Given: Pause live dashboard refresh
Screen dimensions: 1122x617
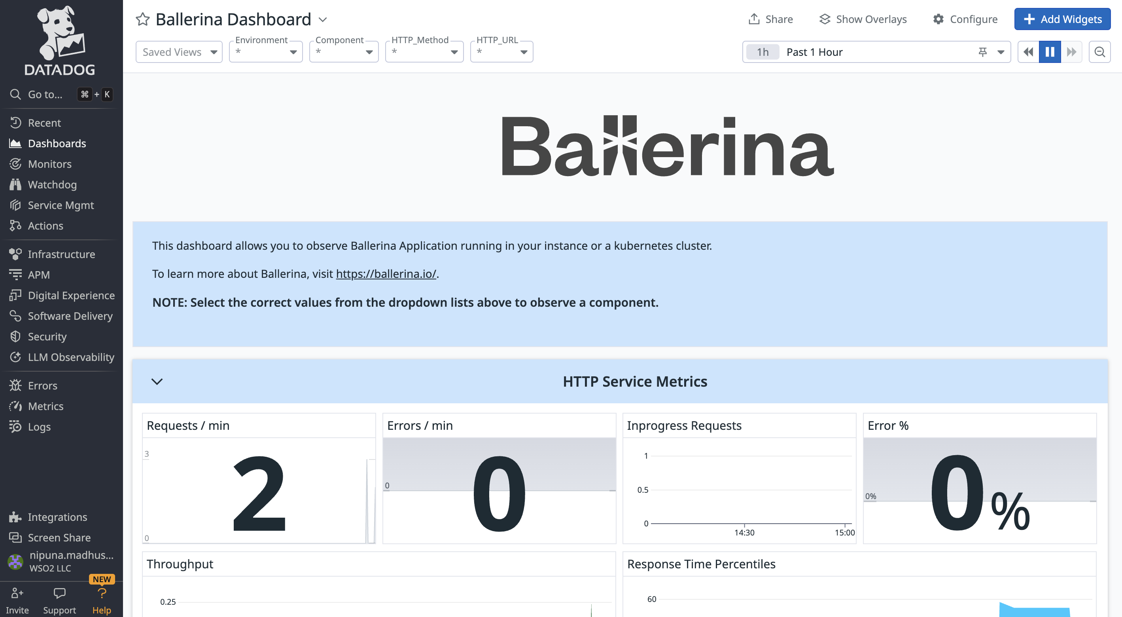Looking at the screenshot, I should (x=1050, y=52).
